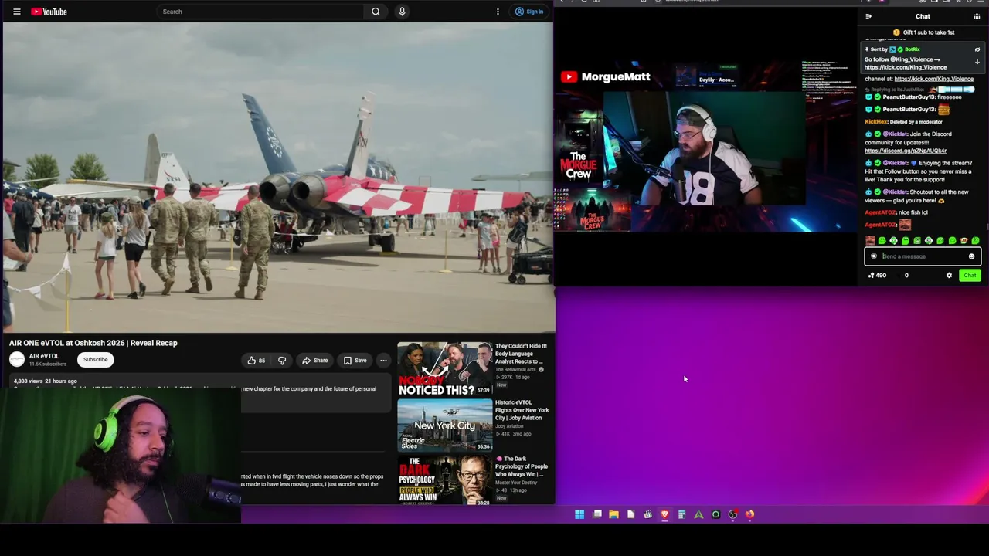Open the chat users list icon
The height and width of the screenshot is (556, 989).
point(977,16)
